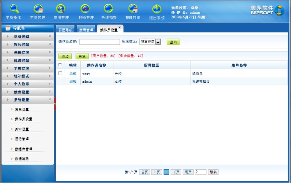Viewport: 291px width, 183px height.
Task: Open the 听课扣费 toolbar icon
Action: pos(109,9)
